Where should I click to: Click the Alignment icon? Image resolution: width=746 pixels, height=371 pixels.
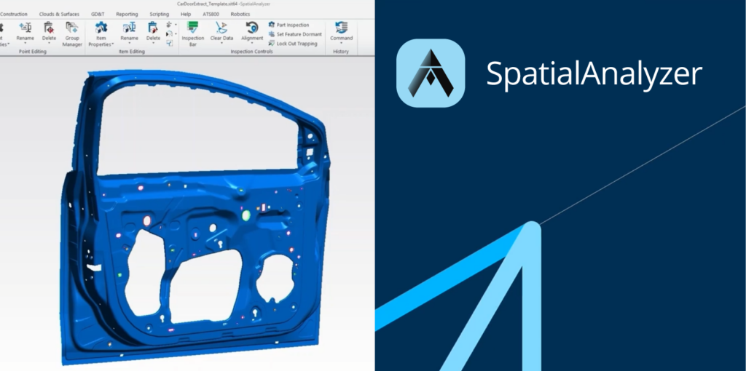tap(252, 28)
